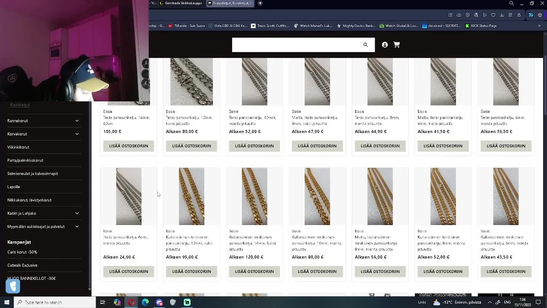Screen dimensions: 547x308
Task: Click product title Matta, kullanvärinen teräksinen panssariketju 8mm
Action: [376, 243]
